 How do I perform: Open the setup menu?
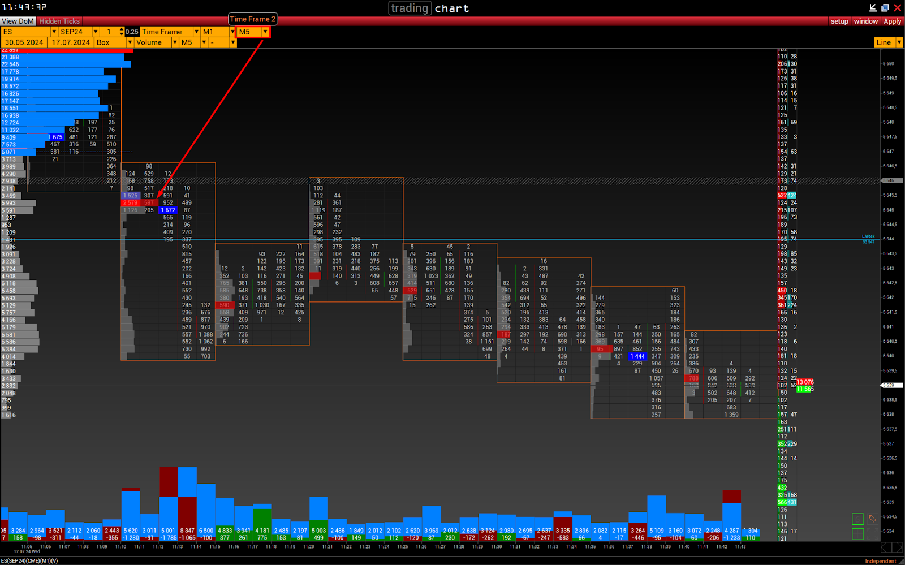pyautogui.click(x=839, y=21)
